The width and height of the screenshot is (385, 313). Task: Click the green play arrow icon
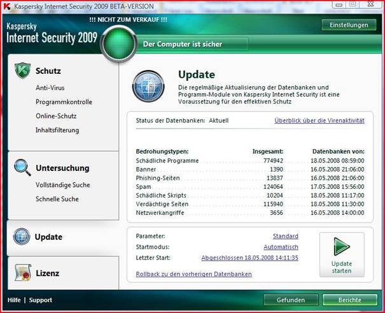tap(342, 246)
